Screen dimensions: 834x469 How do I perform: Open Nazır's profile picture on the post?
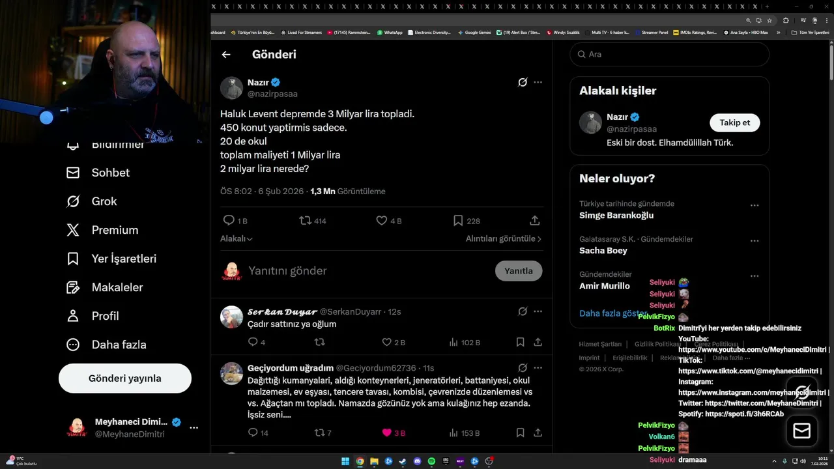pyautogui.click(x=231, y=88)
